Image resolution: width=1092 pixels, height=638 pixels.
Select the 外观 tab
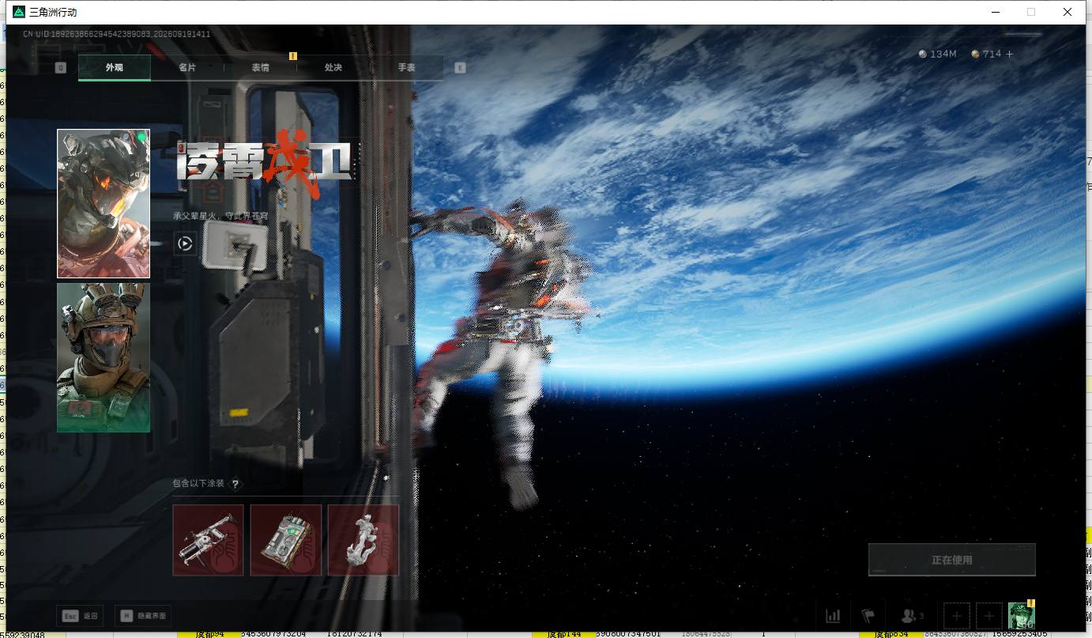point(115,68)
